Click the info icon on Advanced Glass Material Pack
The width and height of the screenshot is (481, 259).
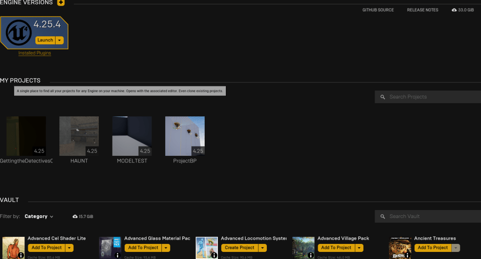coord(118,255)
